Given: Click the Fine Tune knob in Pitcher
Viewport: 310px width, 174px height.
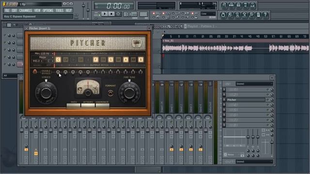Looking at the screenshot, I should [x=129, y=93].
